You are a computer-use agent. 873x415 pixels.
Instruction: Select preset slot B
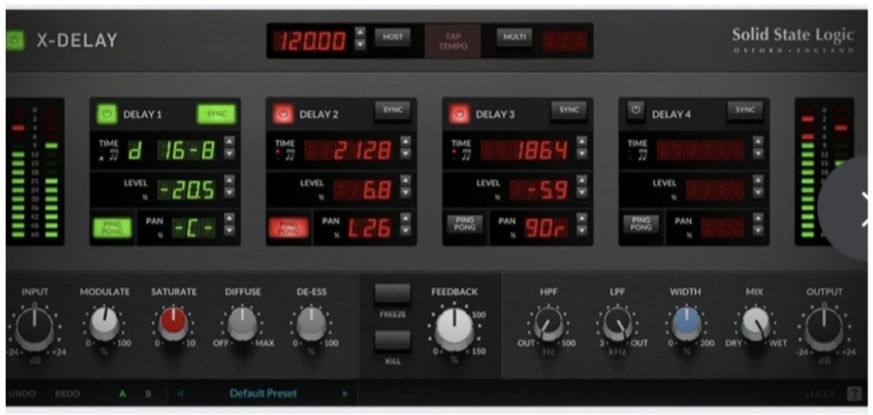[148, 394]
